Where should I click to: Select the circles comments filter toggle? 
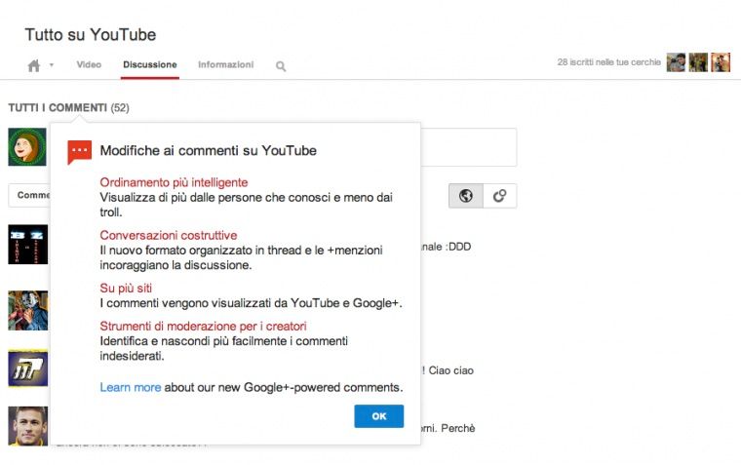pyautogui.click(x=500, y=196)
